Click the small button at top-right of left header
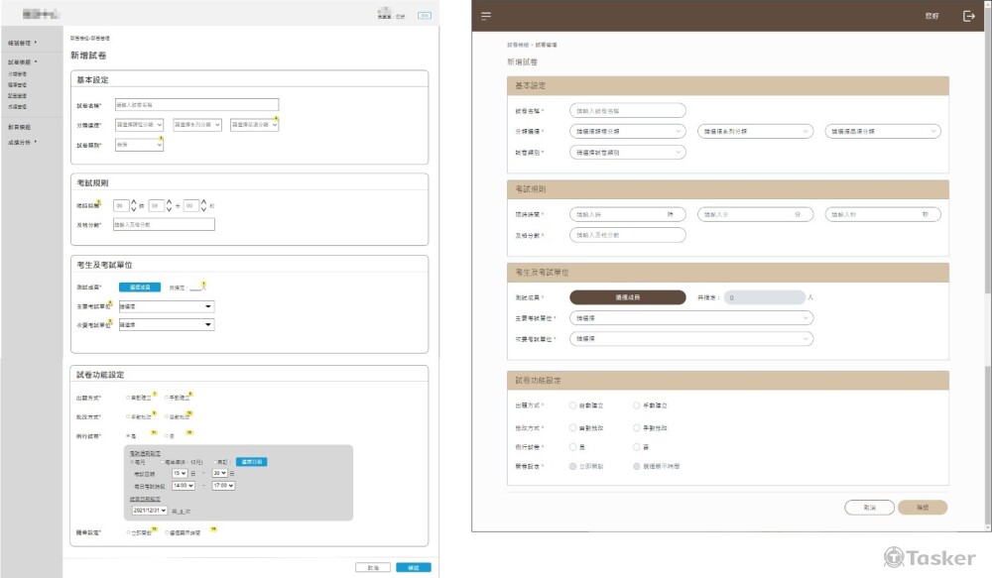 tap(425, 16)
